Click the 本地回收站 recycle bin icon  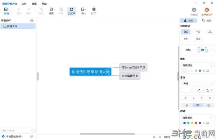tap(3, 136)
